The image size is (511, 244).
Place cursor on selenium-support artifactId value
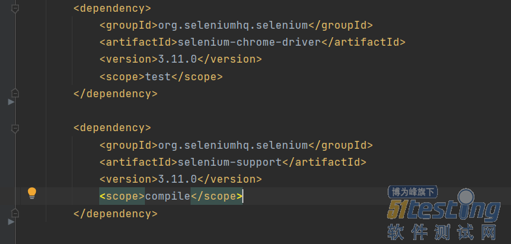click(x=230, y=162)
